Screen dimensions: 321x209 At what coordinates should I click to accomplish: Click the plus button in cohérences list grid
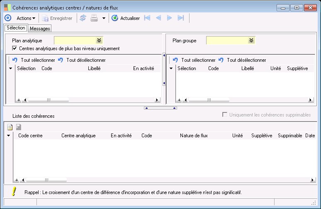tap(17, 180)
